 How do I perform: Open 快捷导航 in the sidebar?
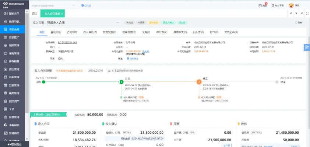pyautogui.click(x=14, y=21)
